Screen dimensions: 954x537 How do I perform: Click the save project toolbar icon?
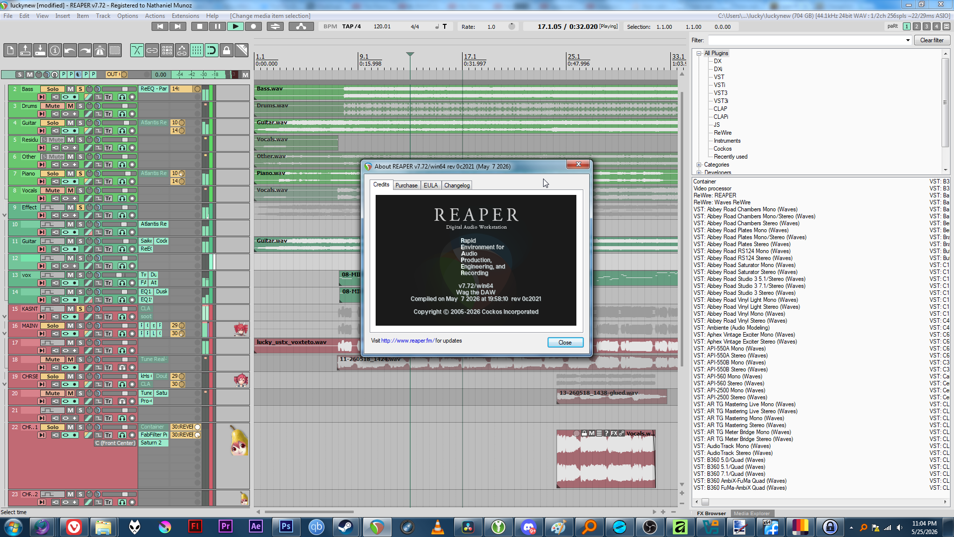[40, 50]
